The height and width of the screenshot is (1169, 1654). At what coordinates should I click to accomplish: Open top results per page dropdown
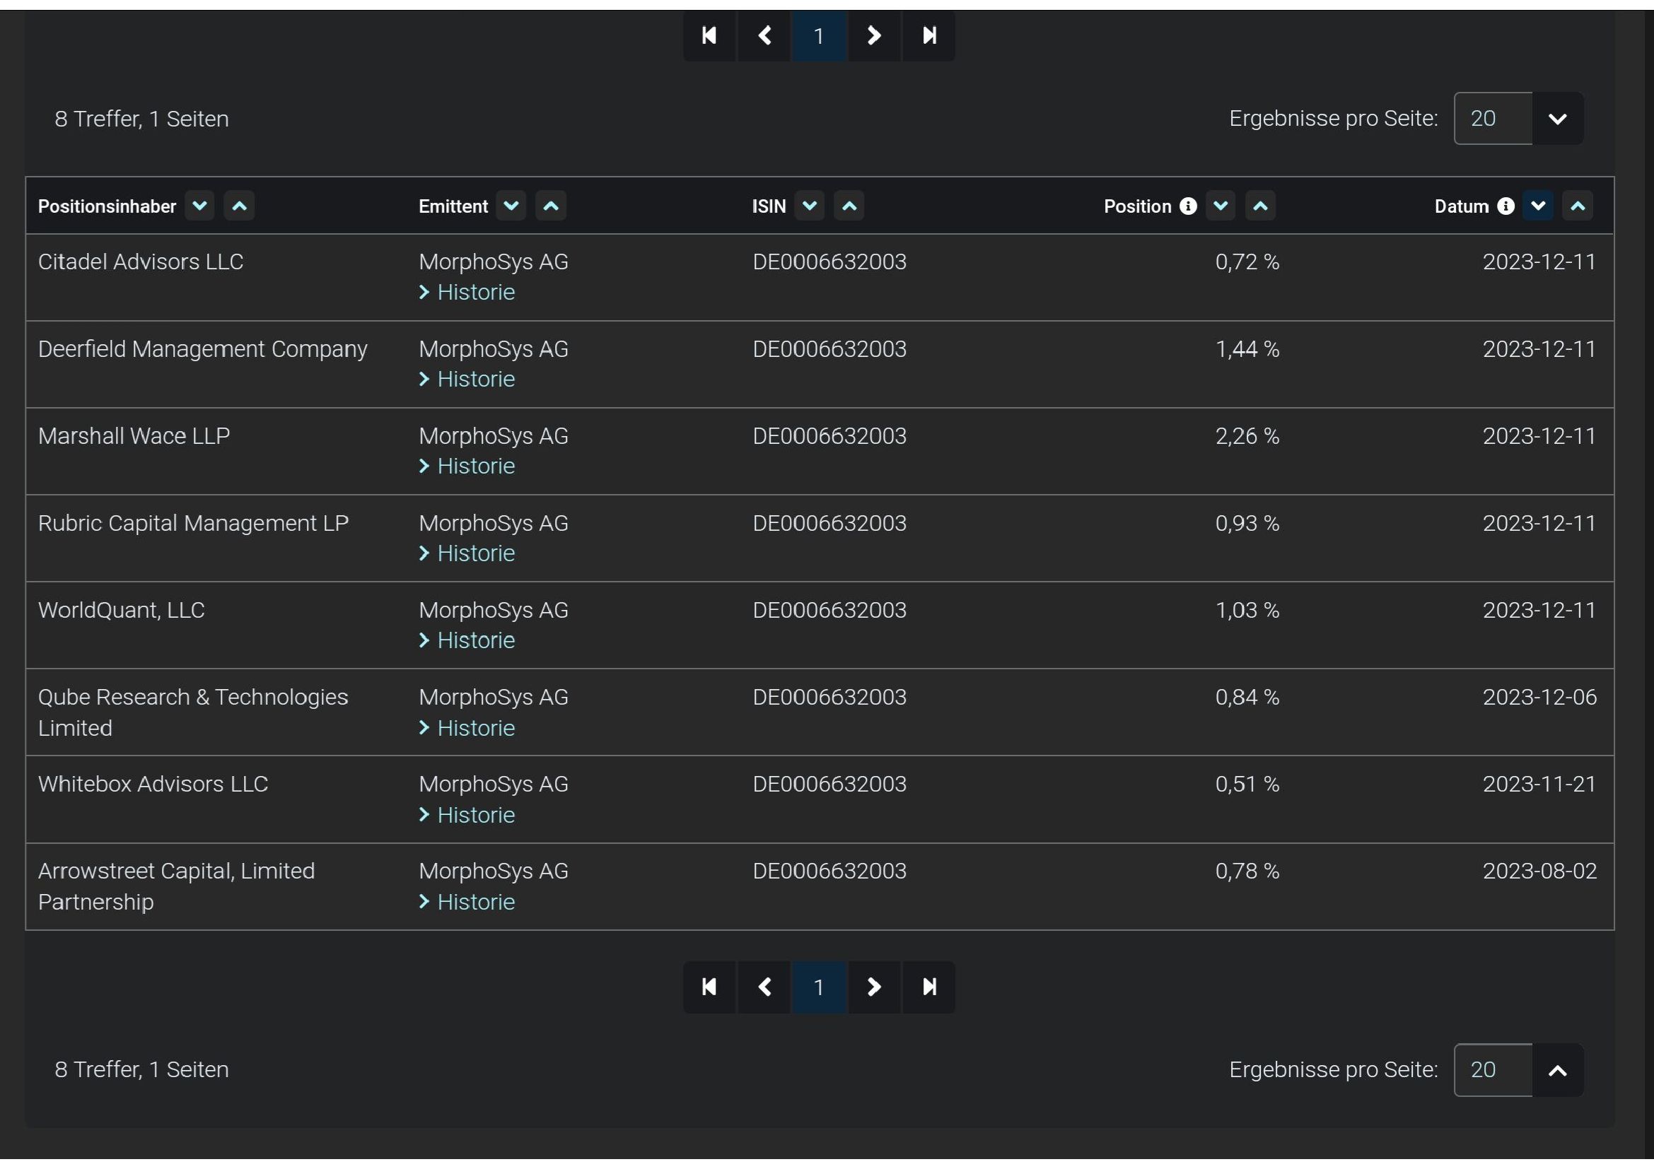point(1556,119)
